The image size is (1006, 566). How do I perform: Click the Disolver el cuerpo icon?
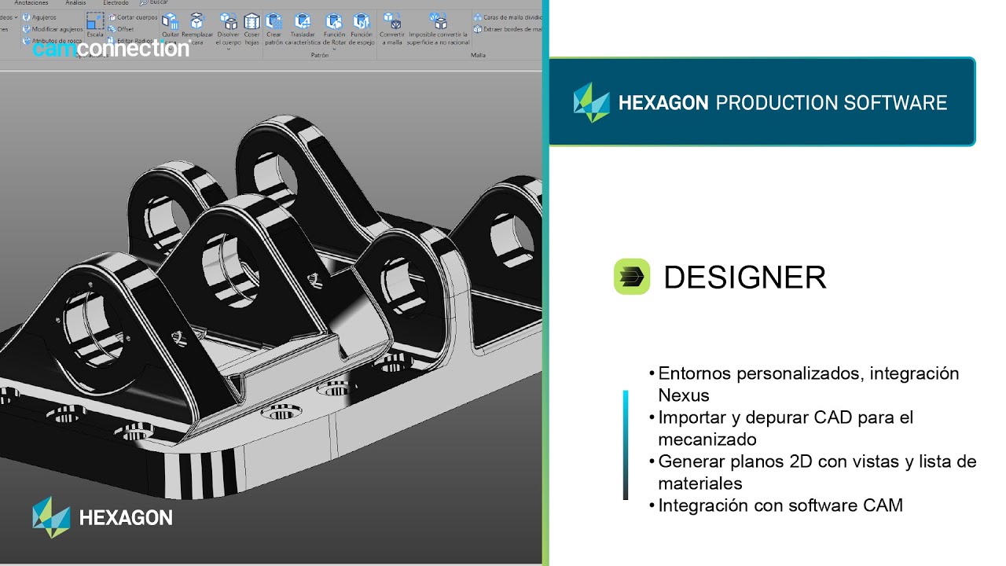pyautogui.click(x=228, y=21)
